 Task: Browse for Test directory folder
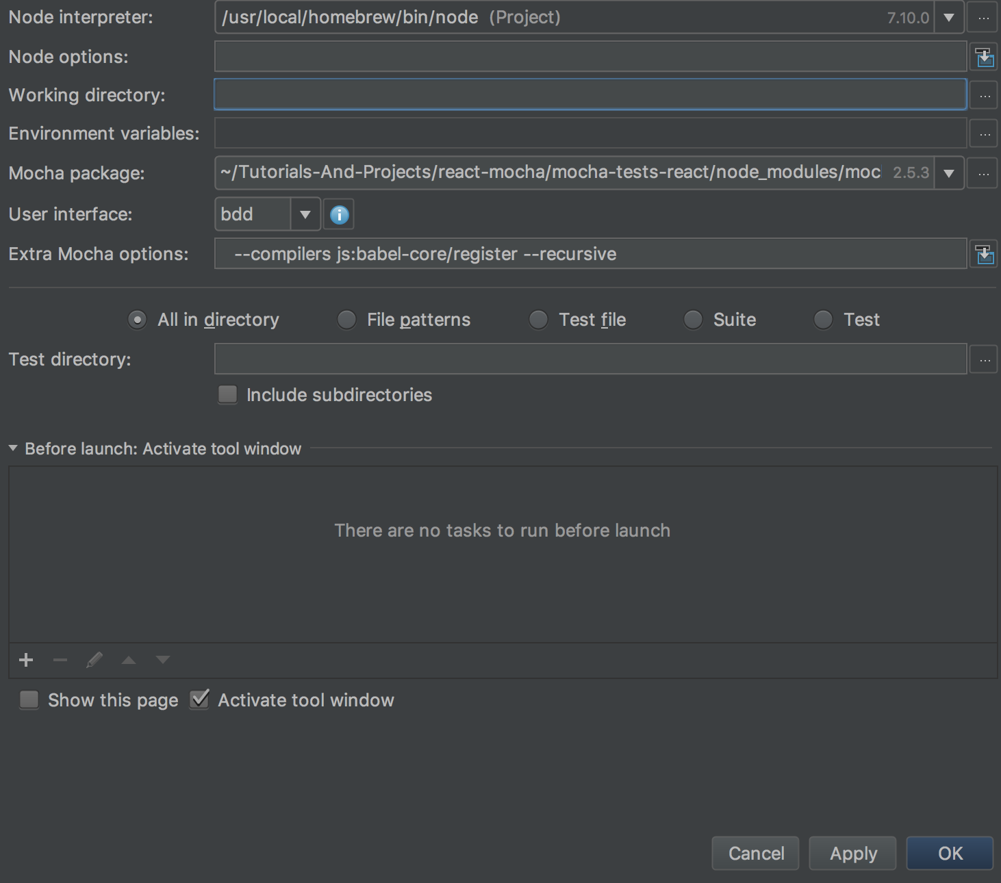click(985, 359)
